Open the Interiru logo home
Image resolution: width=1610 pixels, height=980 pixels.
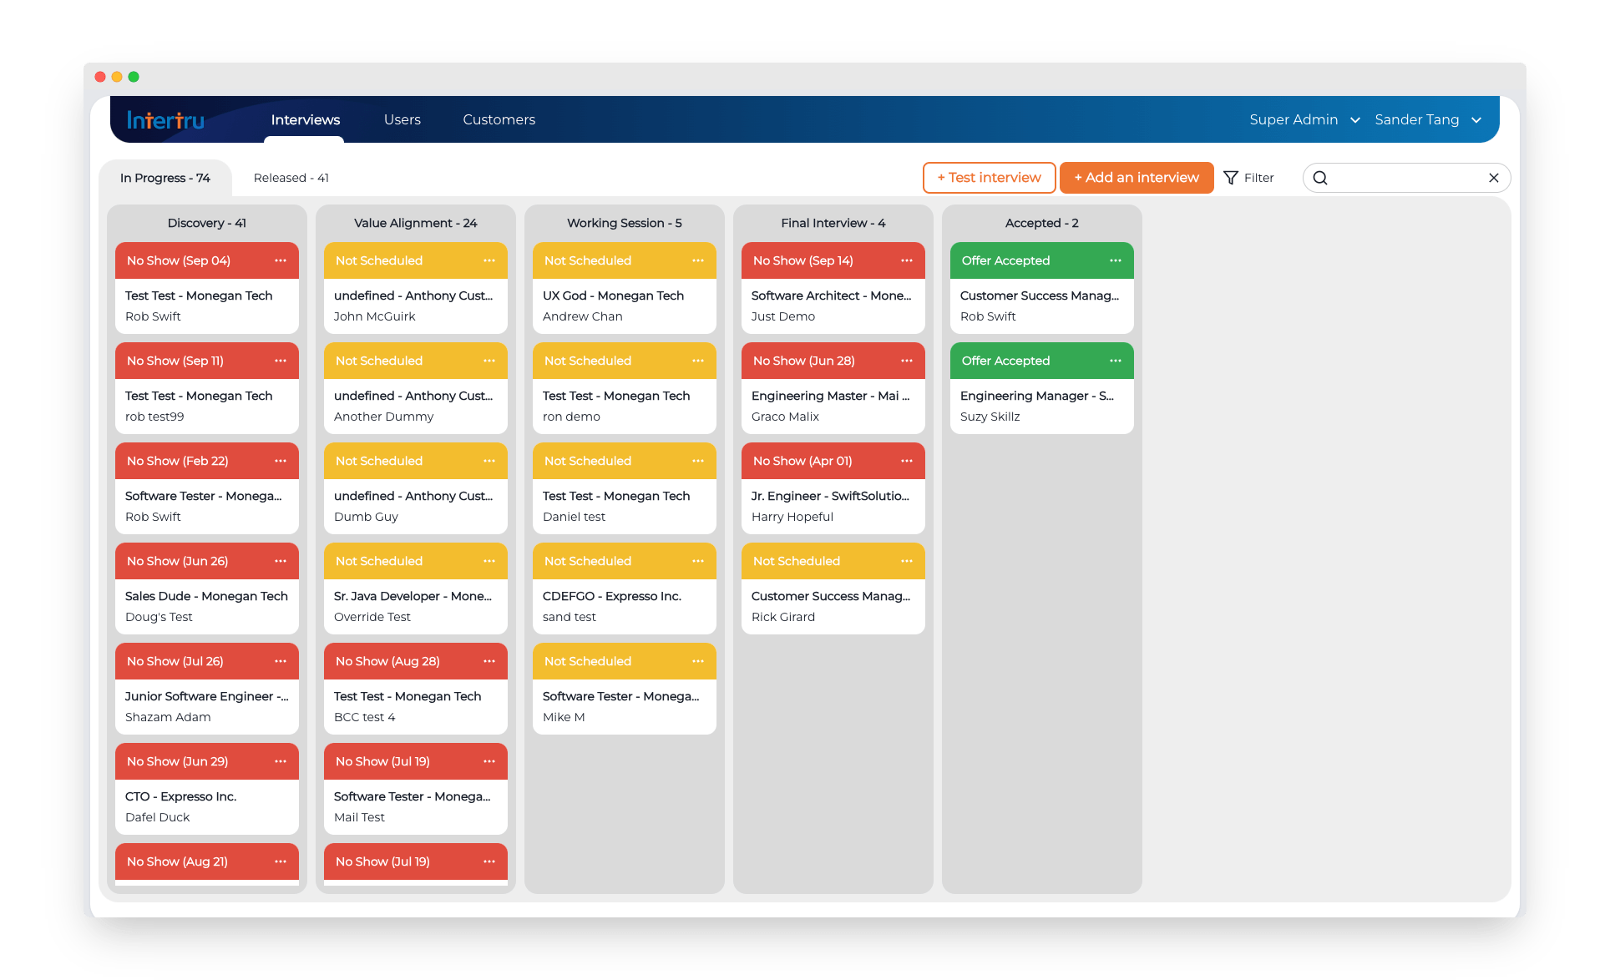(x=165, y=120)
